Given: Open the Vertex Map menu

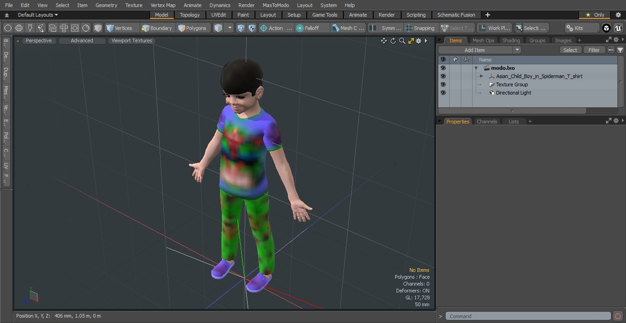Looking at the screenshot, I should coord(163,5).
